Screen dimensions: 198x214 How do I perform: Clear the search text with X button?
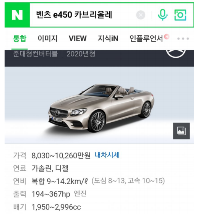[x=141, y=15]
